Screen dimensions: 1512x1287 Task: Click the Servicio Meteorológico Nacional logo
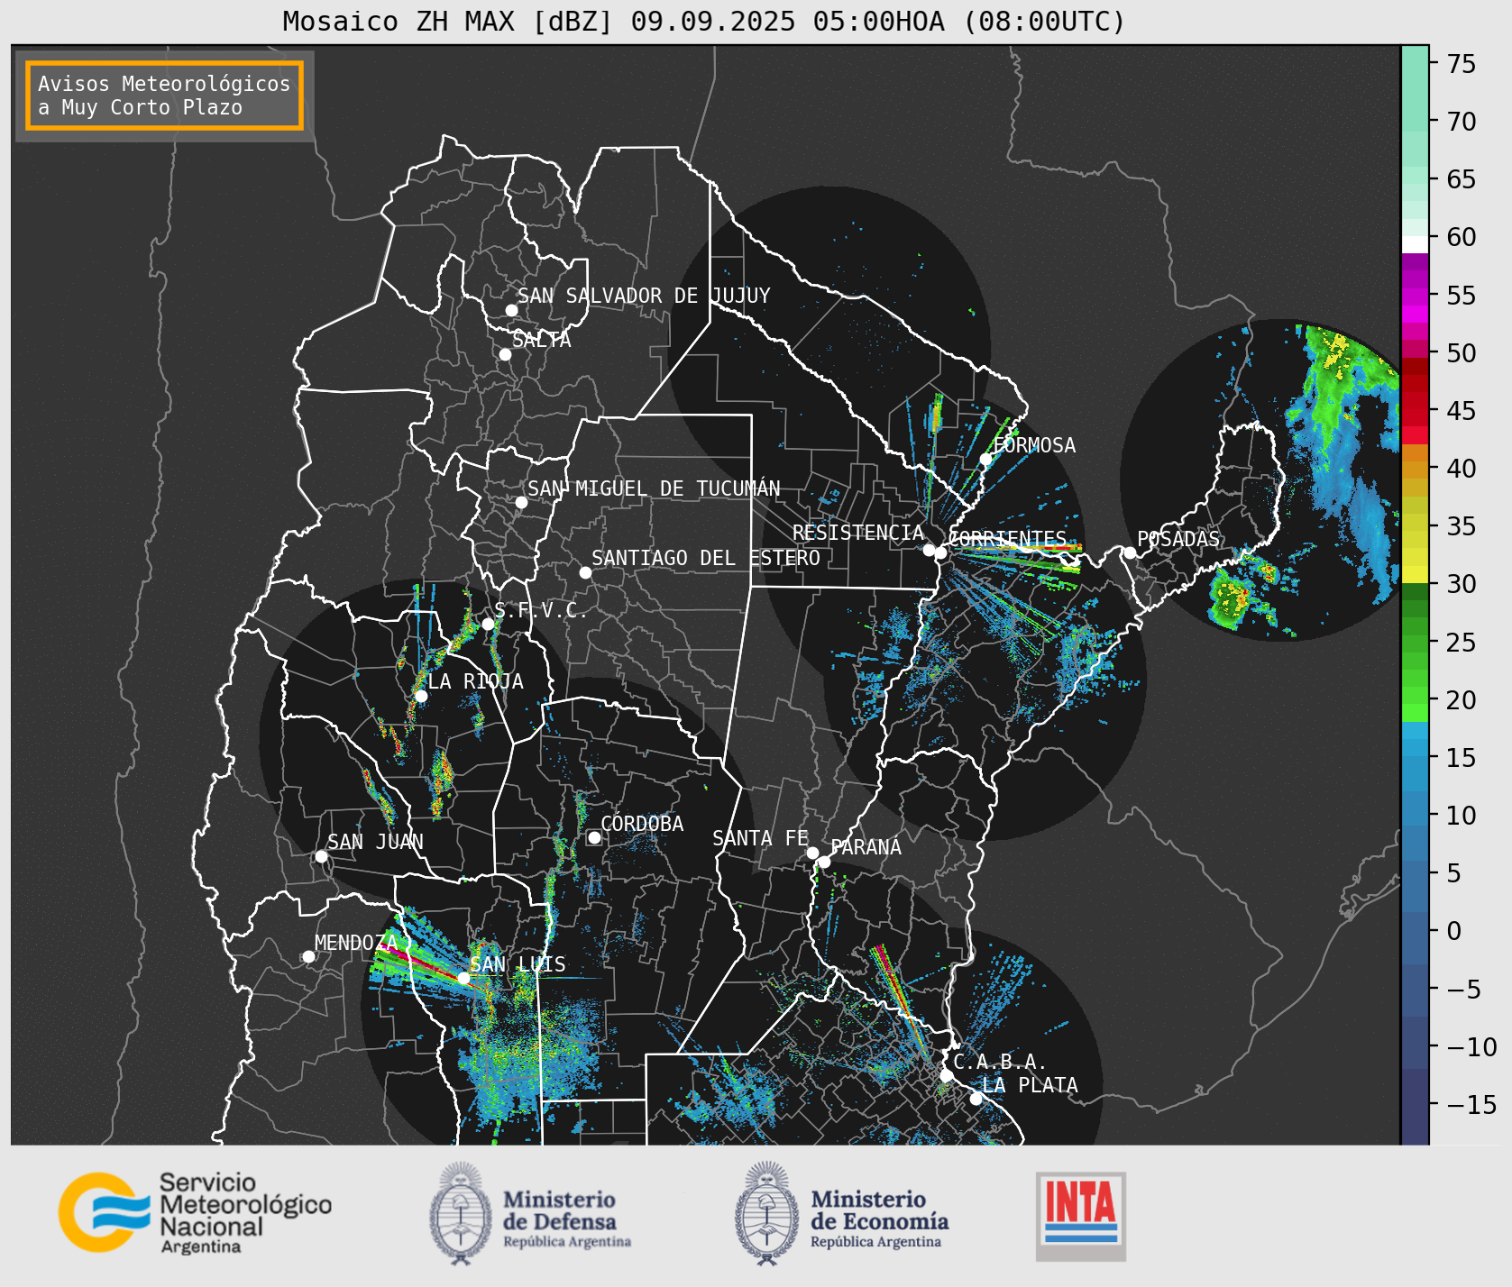(195, 1213)
